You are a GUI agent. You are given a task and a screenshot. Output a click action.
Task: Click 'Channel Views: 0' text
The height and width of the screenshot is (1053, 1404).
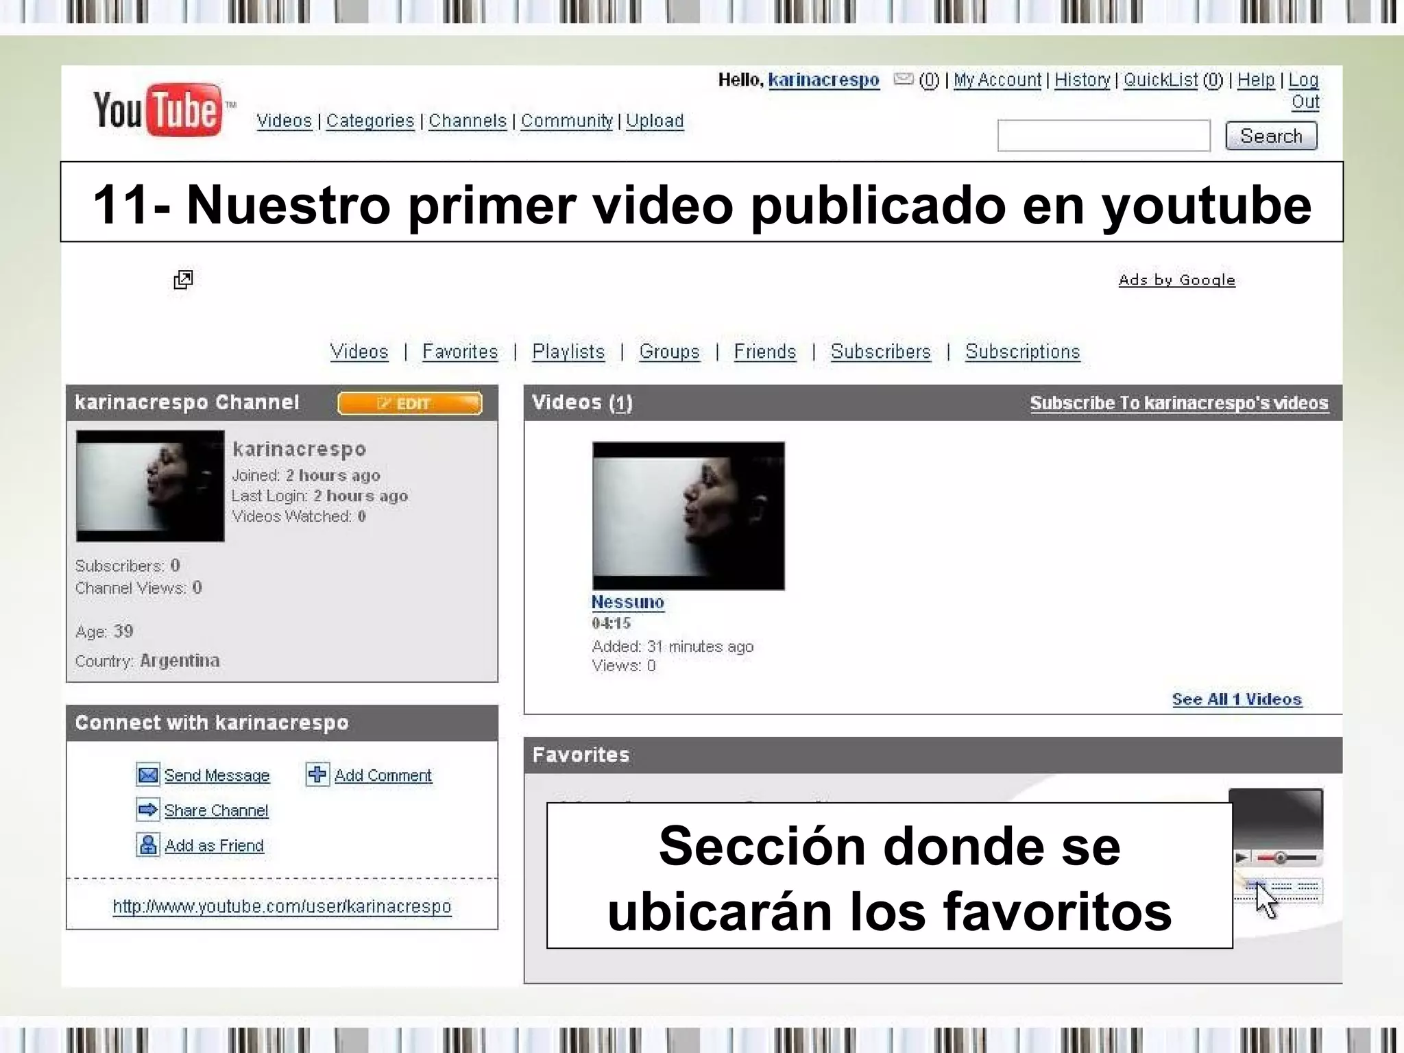click(138, 588)
